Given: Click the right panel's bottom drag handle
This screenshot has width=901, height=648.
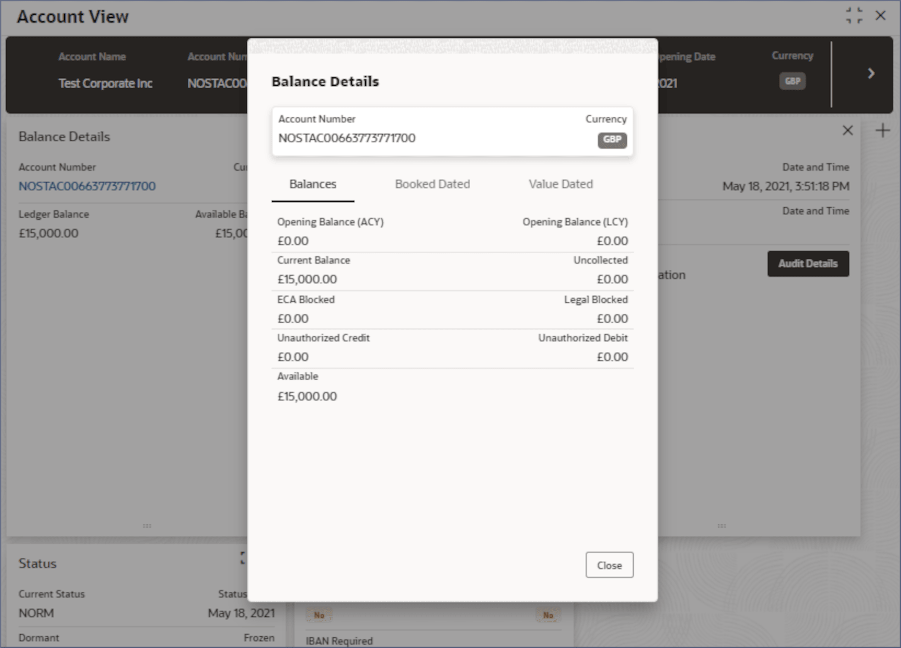Looking at the screenshot, I should [x=722, y=526].
